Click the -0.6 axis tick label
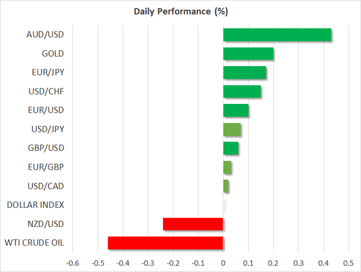The image size is (361, 272). click(x=72, y=263)
